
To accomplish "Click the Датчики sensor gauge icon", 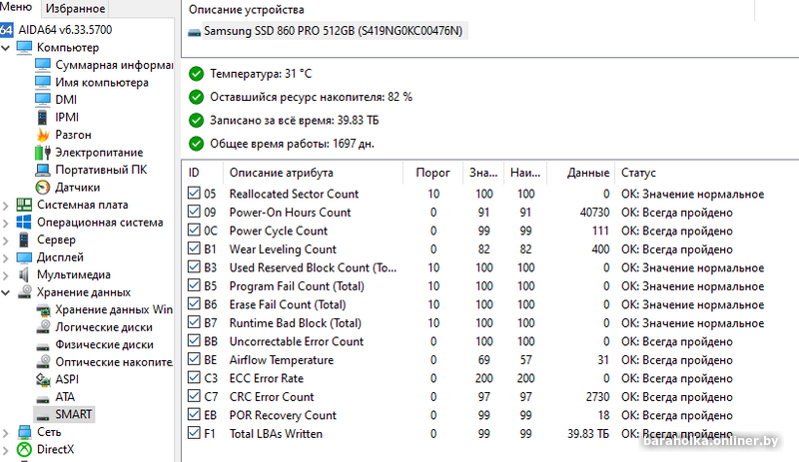I will [x=43, y=187].
